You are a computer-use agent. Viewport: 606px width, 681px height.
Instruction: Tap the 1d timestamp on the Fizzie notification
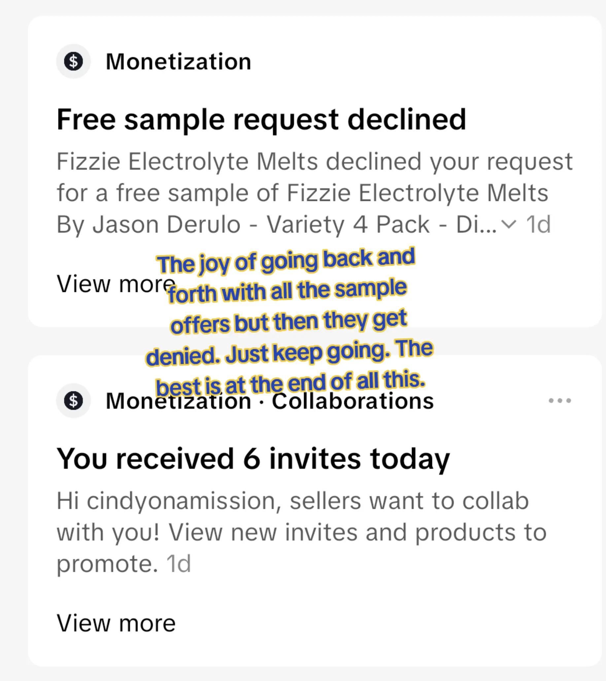pos(538,224)
